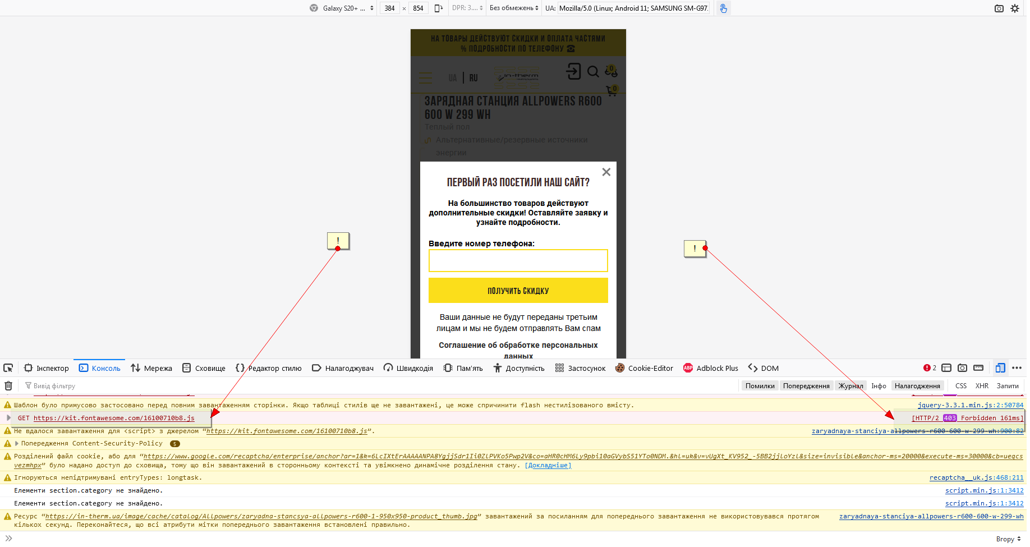Open jquery-3.3.1.min.js:2:50784 source link
The width and height of the screenshot is (1030, 547).
coord(970,405)
